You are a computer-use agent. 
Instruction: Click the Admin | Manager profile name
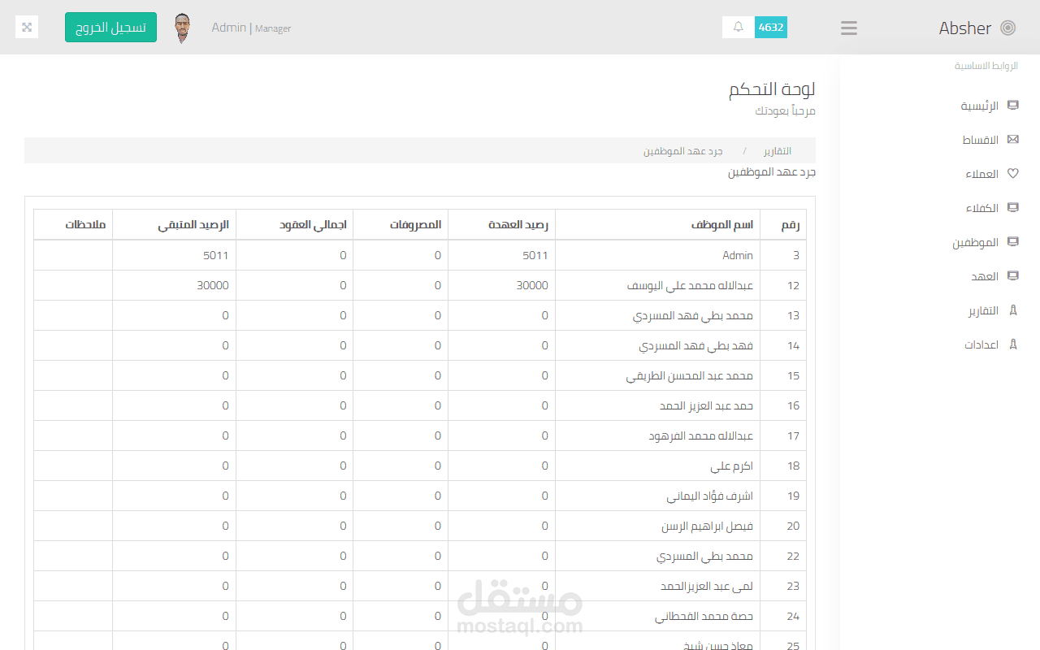coord(251,28)
